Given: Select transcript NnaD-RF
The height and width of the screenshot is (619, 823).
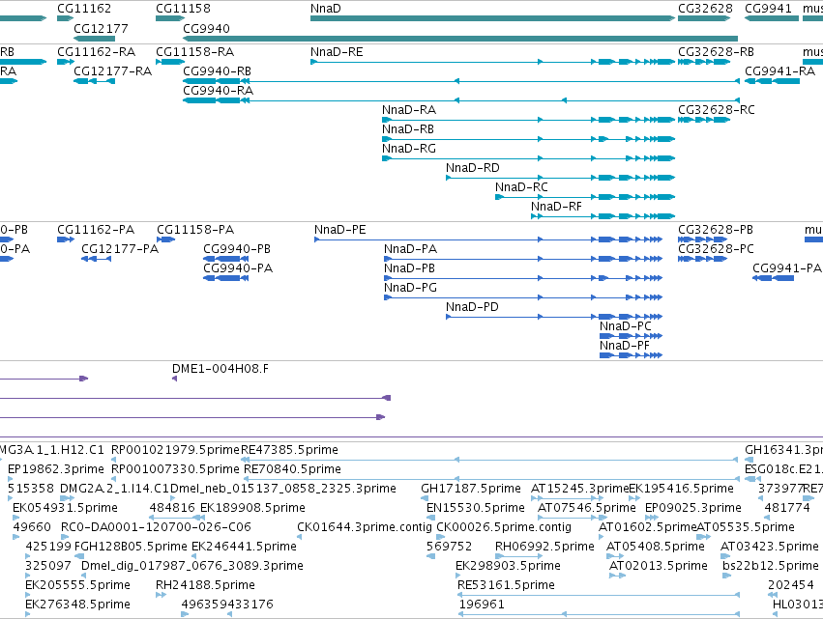Looking at the screenshot, I should (x=603, y=216).
